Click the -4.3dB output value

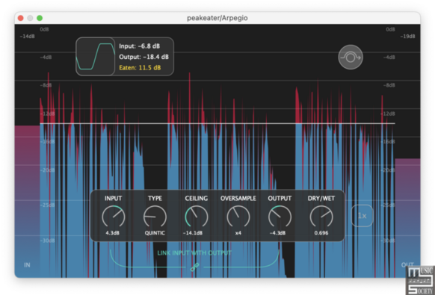click(278, 233)
